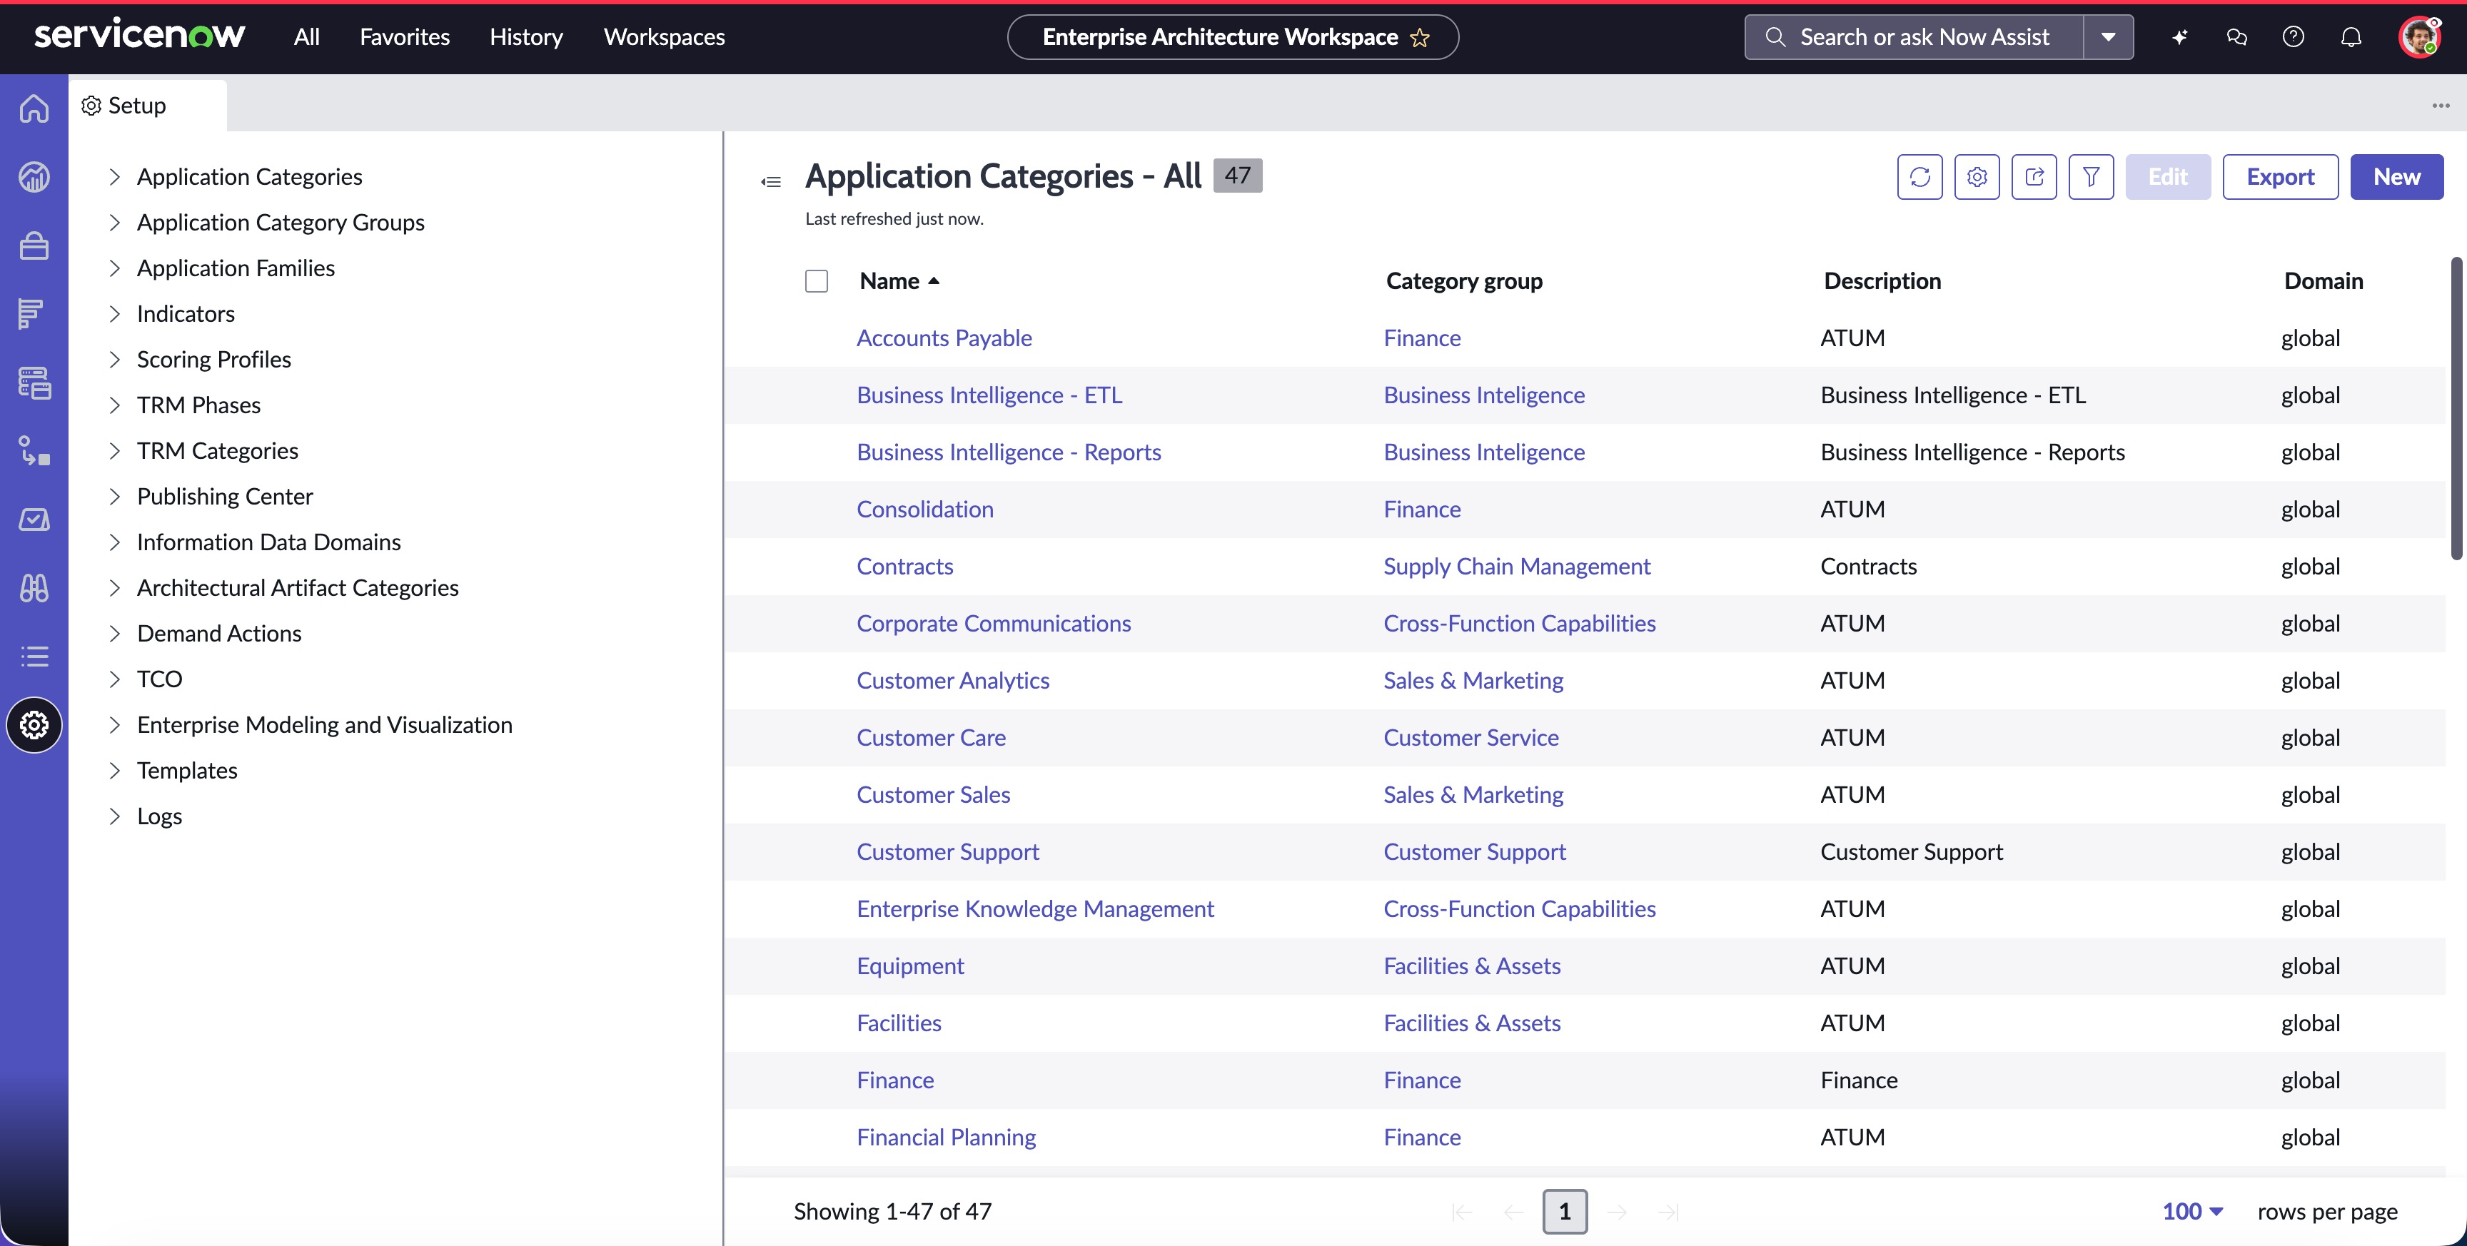Open the checkmark assessment icon in sidebar

tap(34, 520)
